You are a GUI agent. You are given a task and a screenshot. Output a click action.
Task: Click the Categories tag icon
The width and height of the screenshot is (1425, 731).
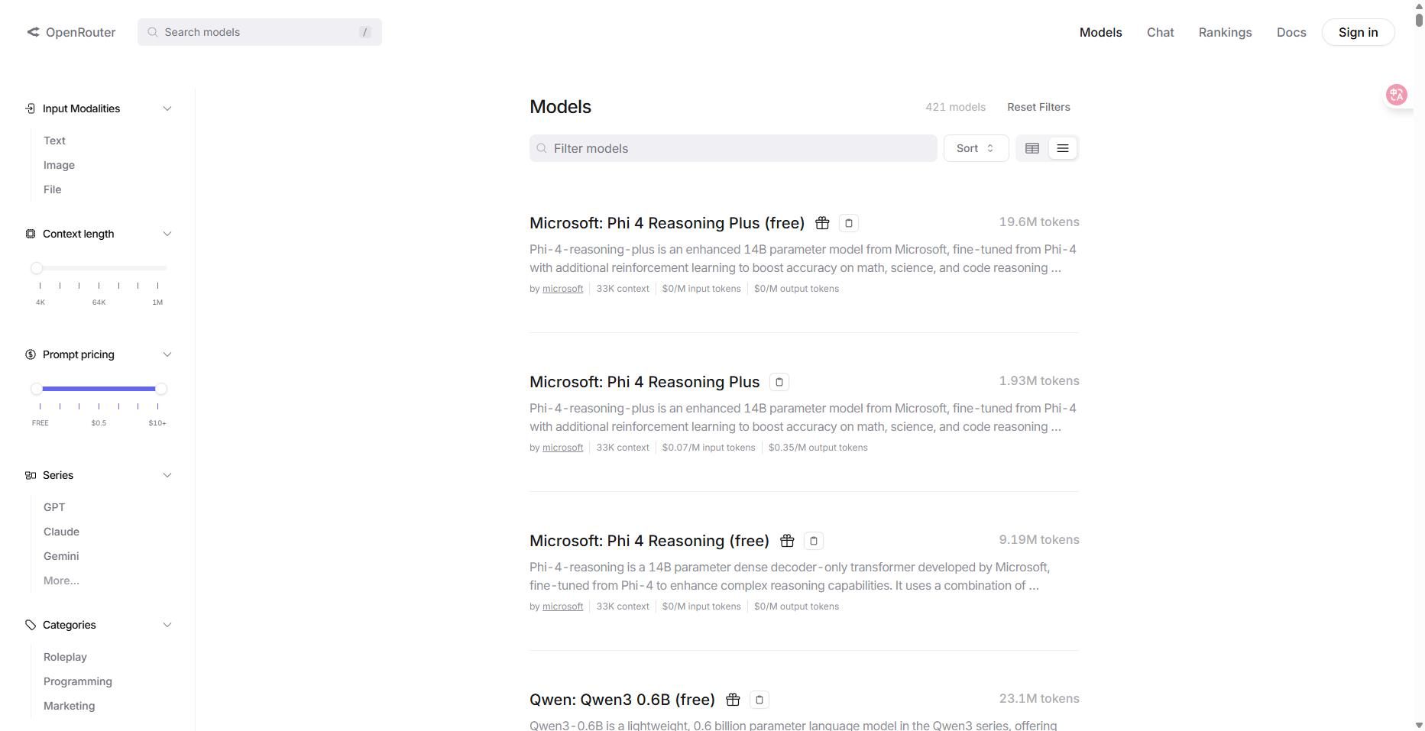pyautogui.click(x=31, y=625)
